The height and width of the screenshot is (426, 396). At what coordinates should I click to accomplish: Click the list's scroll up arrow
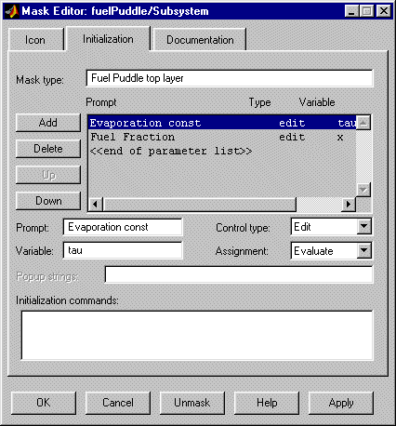coord(363,123)
